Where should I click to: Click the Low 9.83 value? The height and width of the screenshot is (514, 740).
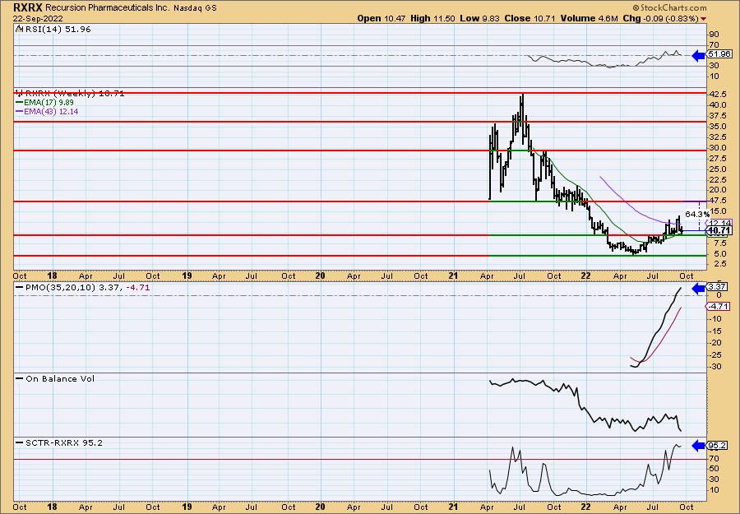[479, 18]
